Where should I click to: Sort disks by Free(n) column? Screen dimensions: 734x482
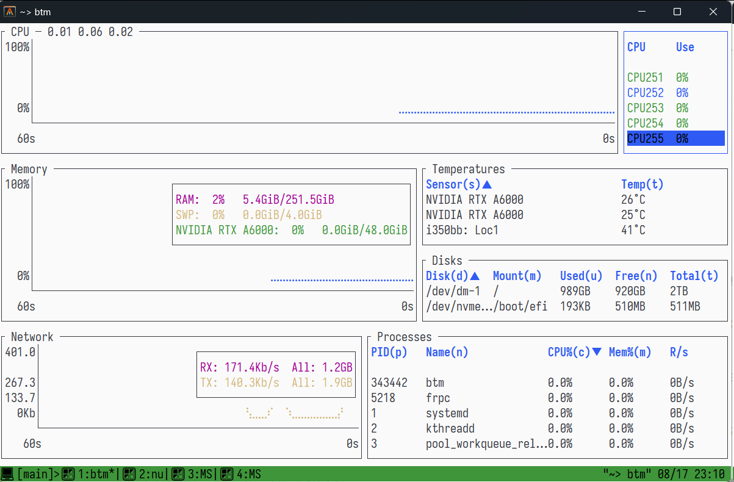click(636, 276)
